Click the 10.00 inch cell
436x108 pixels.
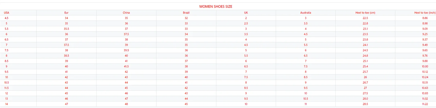425,66
